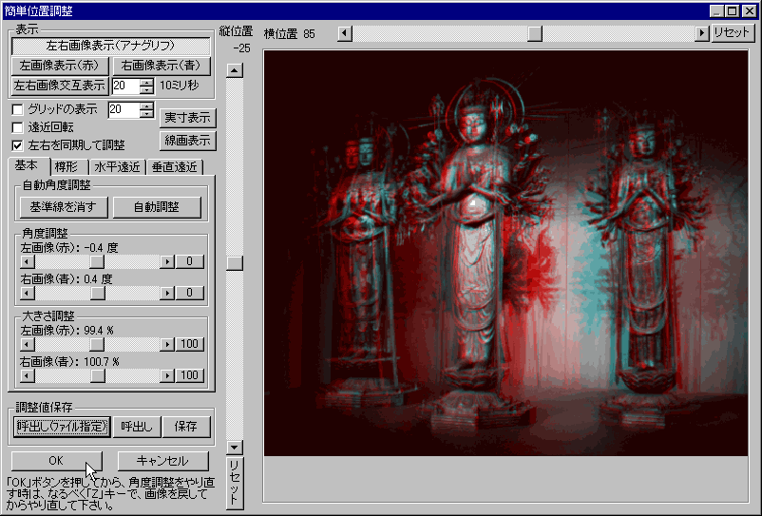The height and width of the screenshot is (516, 762).
Task: Show left image (赤) only
Action: click(x=59, y=66)
